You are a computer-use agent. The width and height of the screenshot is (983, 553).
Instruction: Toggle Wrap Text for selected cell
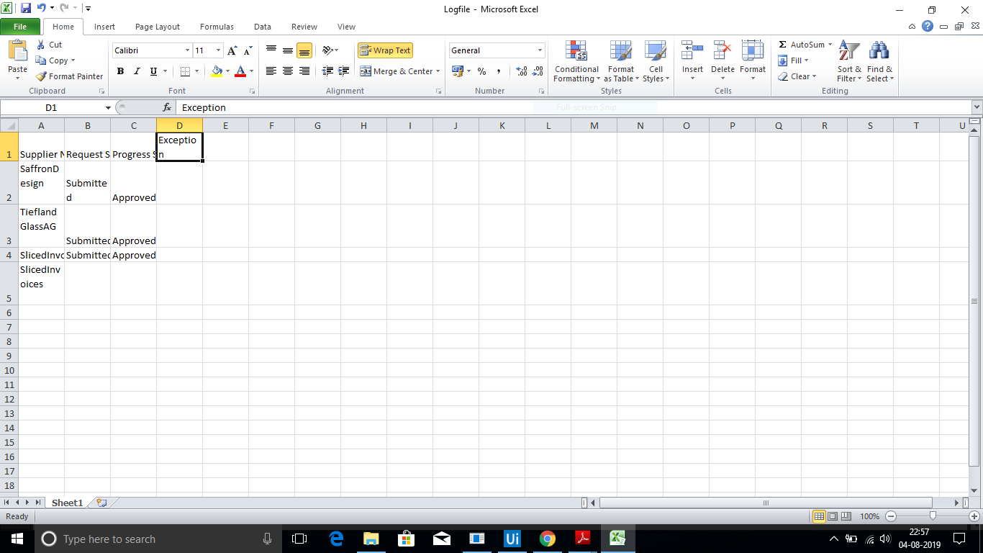385,50
